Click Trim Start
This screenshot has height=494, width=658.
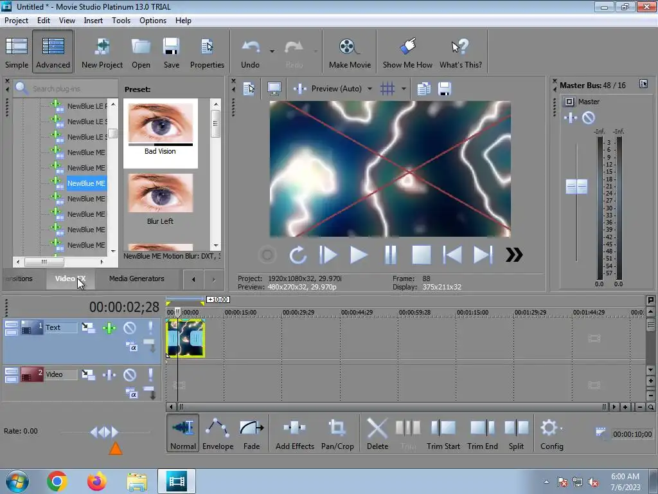click(x=443, y=433)
